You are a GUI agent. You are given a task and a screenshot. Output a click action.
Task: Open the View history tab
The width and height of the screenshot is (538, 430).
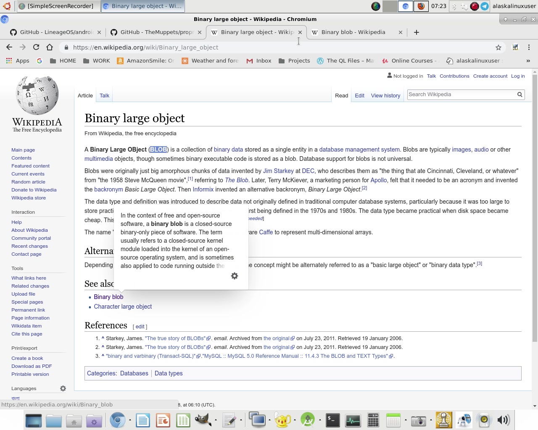pyautogui.click(x=385, y=96)
